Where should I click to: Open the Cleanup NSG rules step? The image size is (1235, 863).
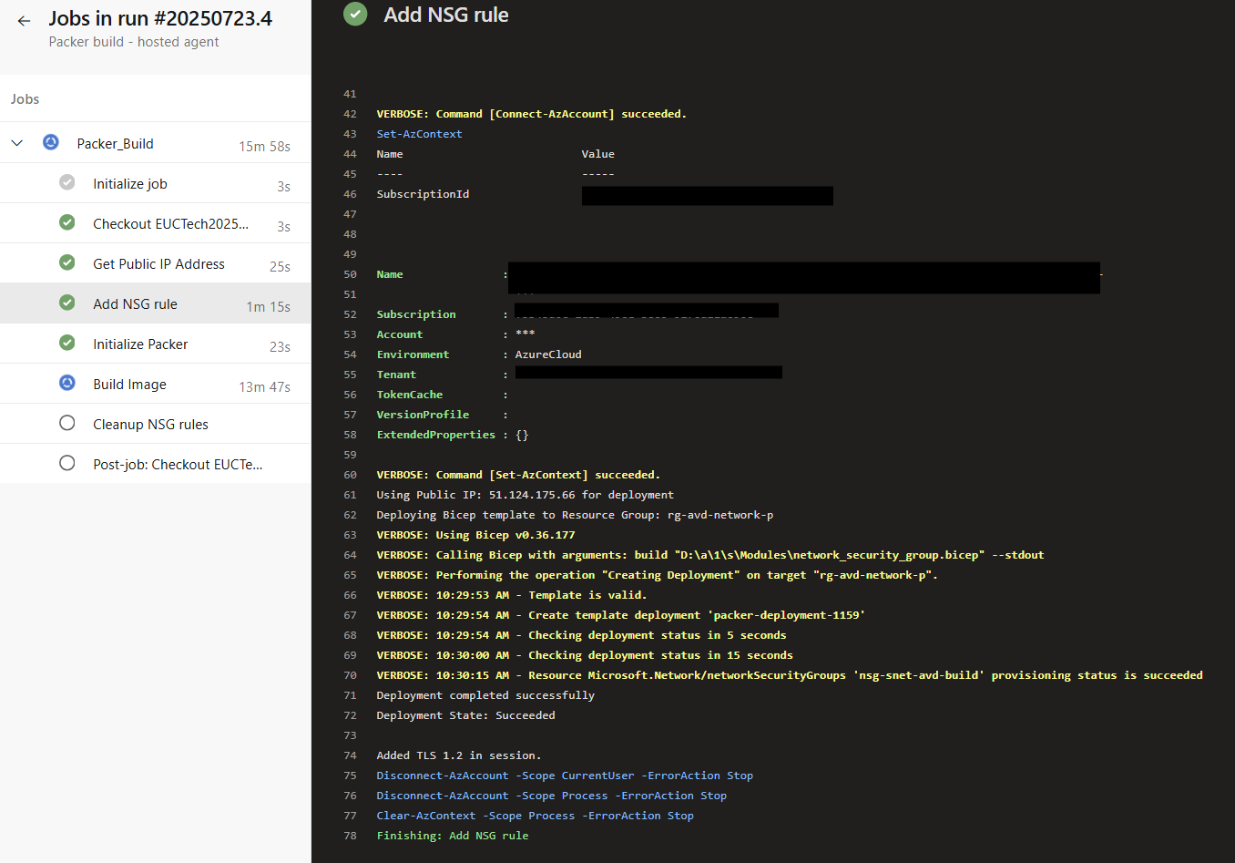[150, 425]
